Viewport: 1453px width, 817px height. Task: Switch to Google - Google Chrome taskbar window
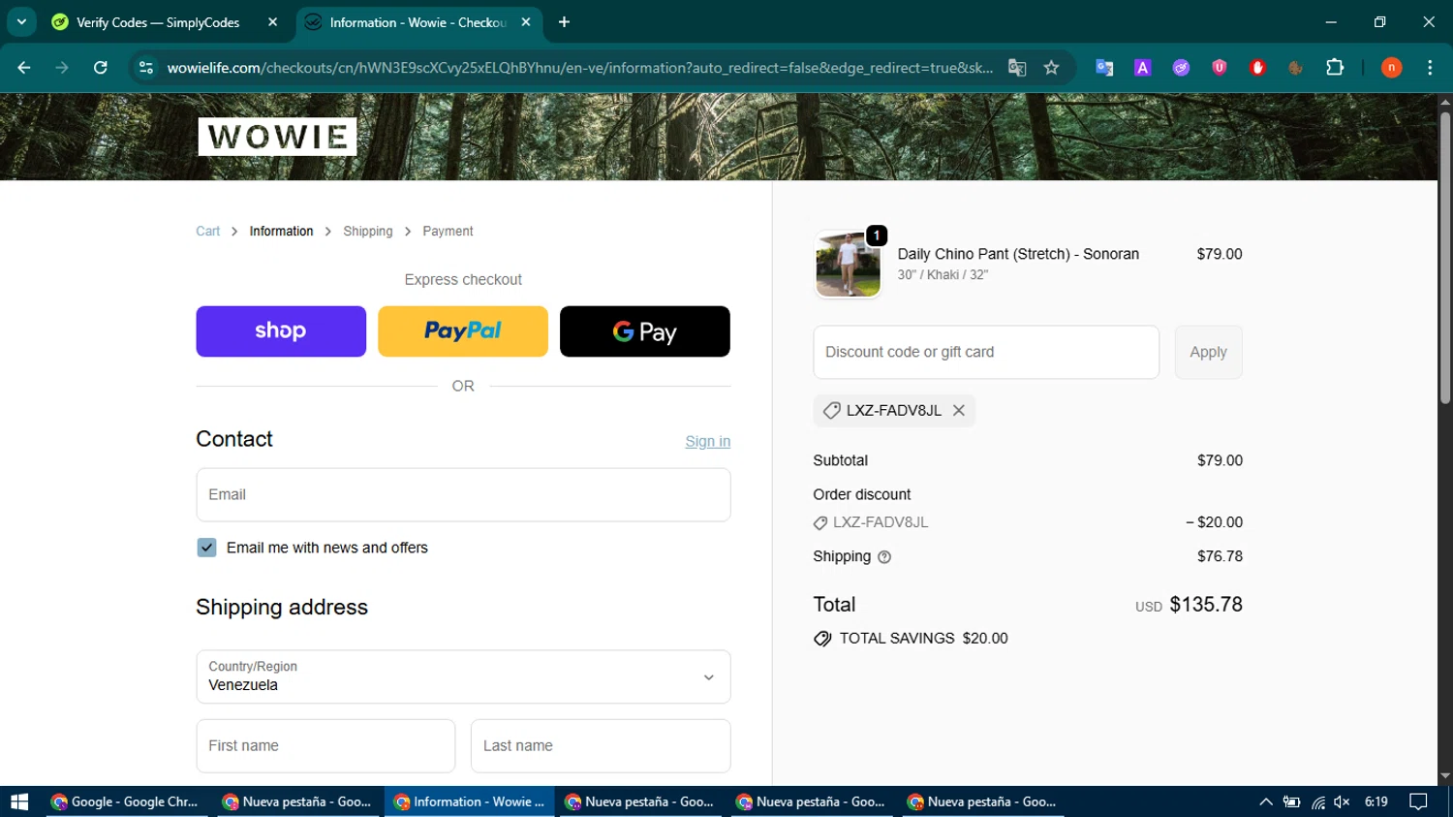click(x=125, y=801)
